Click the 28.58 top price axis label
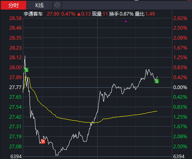Viewport: 192px width, 159px height. tap(16, 18)
